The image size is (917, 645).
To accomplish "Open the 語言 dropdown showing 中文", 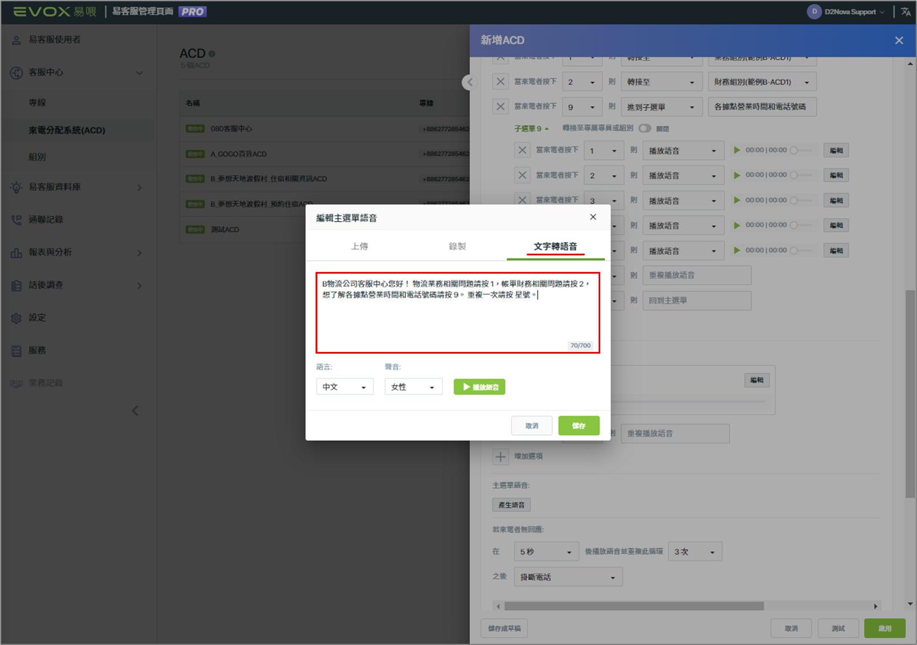I will pos(345,387).
